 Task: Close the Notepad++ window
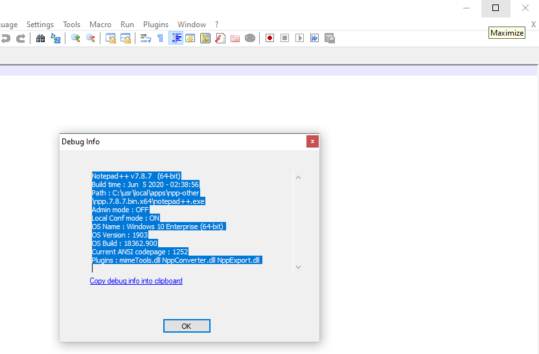click(525, 8)
